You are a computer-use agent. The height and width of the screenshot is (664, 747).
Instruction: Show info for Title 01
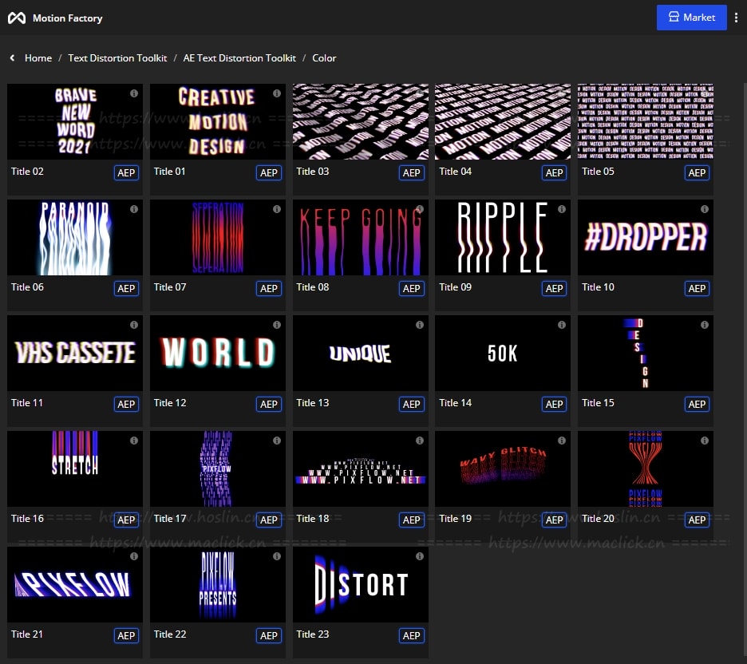tap(277, 93)
